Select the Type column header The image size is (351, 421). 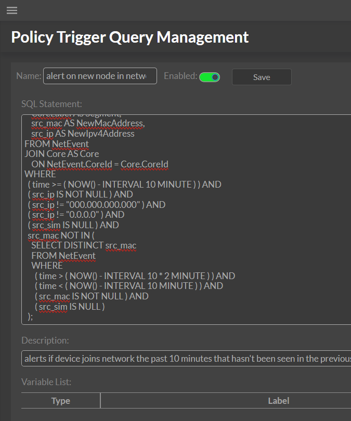click(x=61, y=401)
